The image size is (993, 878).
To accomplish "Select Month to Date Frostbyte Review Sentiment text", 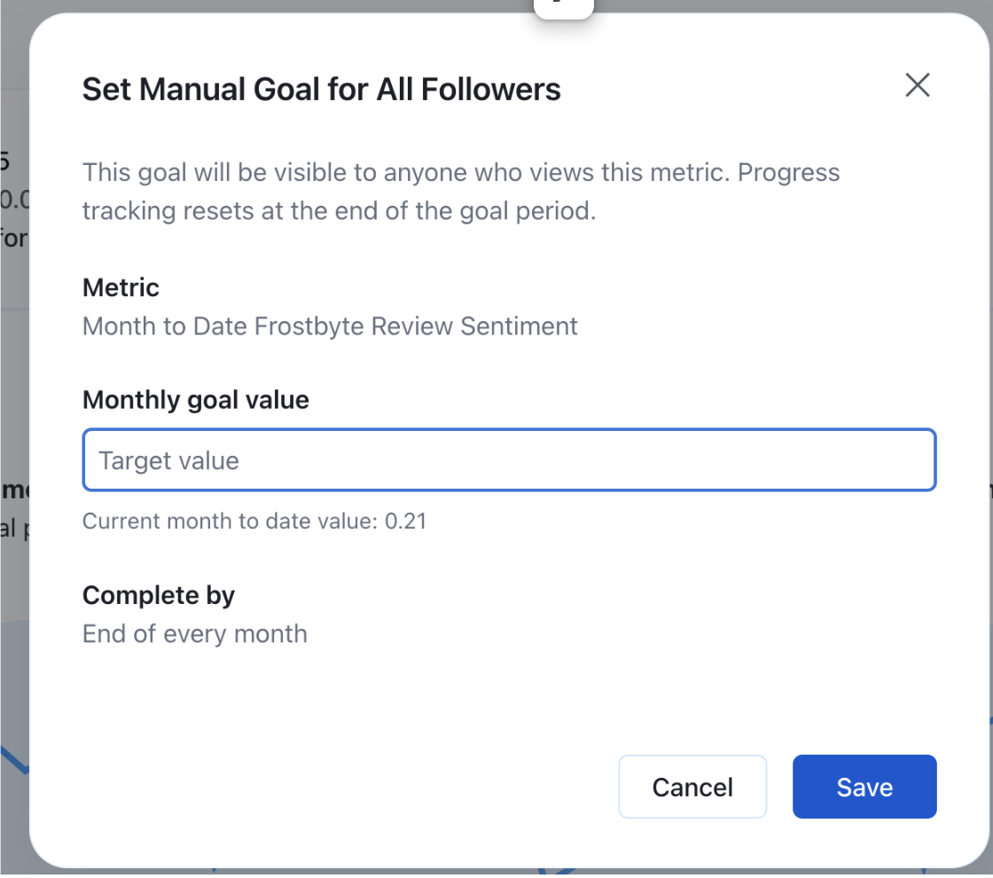I will tap(330, 326).
